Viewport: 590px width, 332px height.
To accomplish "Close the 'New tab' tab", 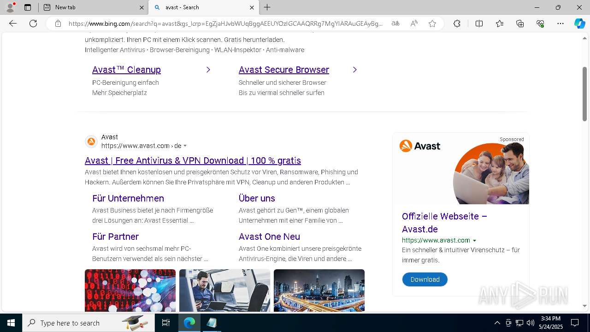I will pyautogui.click(x=142, y=7).
